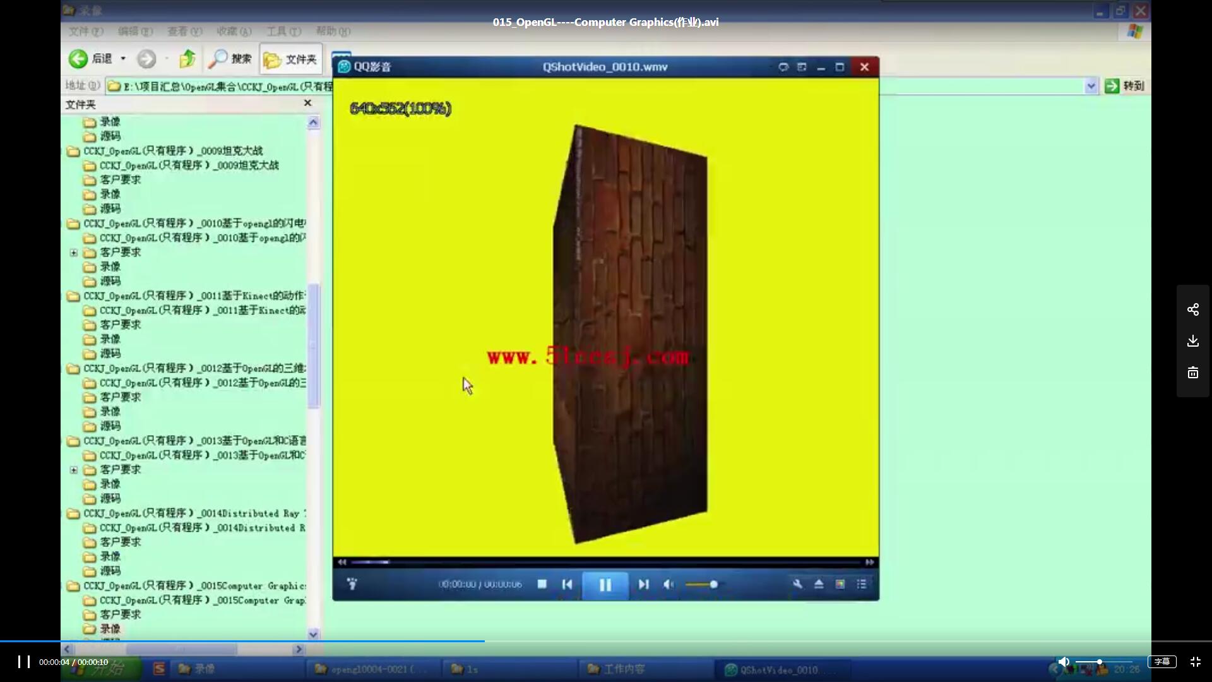Click the eject/open file icon in QQ影音
This screenshot has height=682, width=1212.
819,584
